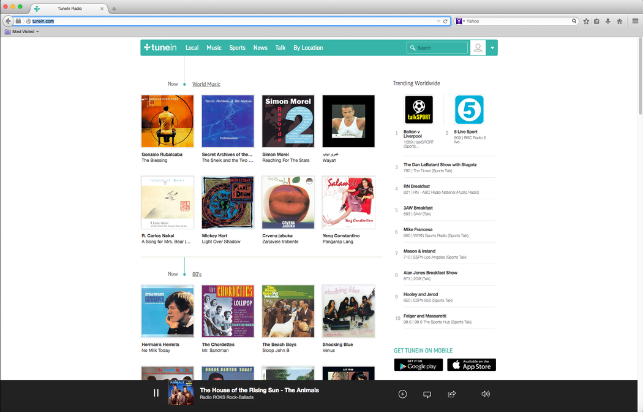Click the TuneIn logo
Viewport: 643px width, 412px height.
(160, 48)
